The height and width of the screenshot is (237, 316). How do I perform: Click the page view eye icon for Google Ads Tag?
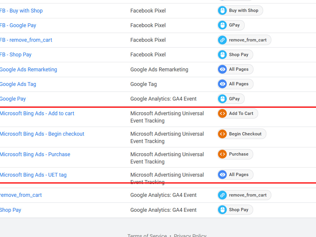click(222, 84)
